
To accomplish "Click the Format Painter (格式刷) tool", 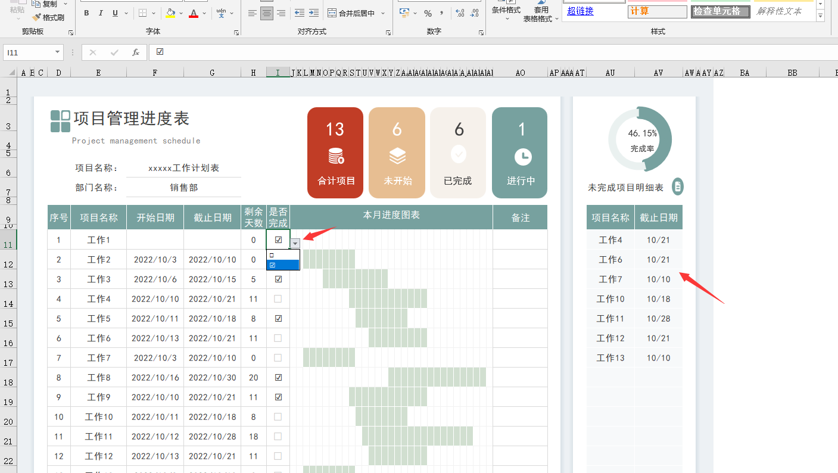I will click(48, 17).
